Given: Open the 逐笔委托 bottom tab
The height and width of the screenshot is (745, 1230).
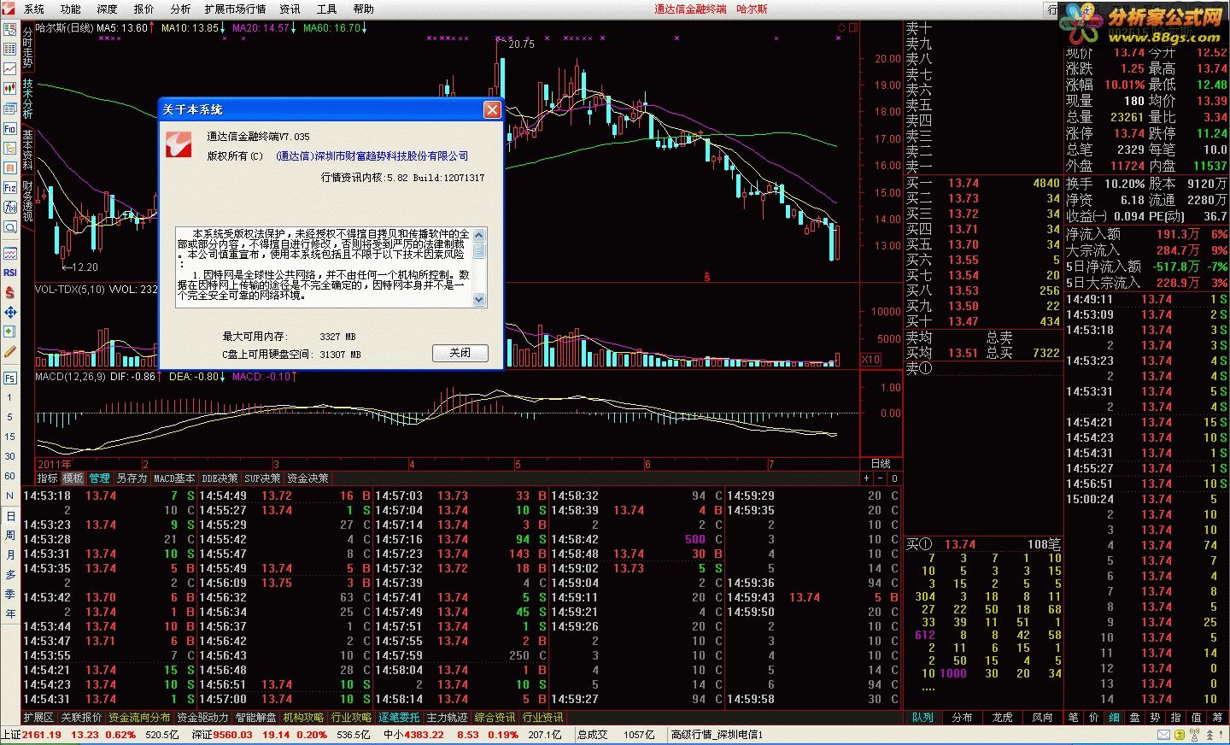Looking at the screenshot, I should click(399, 718).
